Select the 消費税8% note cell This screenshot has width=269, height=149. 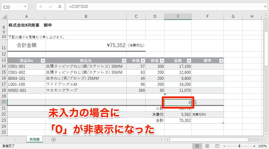pyautogui.click(x=208, y=114)
